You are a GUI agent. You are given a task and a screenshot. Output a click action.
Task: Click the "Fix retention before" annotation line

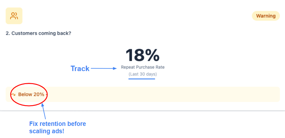pyautogui.click(x=57, y=124)
